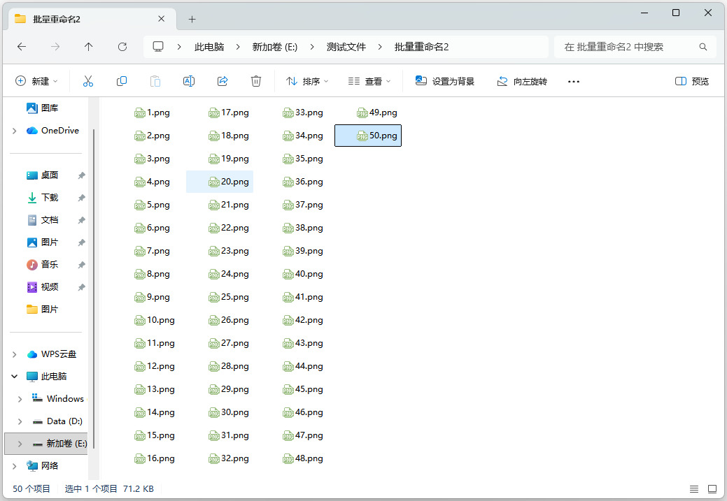The image size is (727, 501).
Task: Close the 批量重命名2 tab
Action: point(162,19)
